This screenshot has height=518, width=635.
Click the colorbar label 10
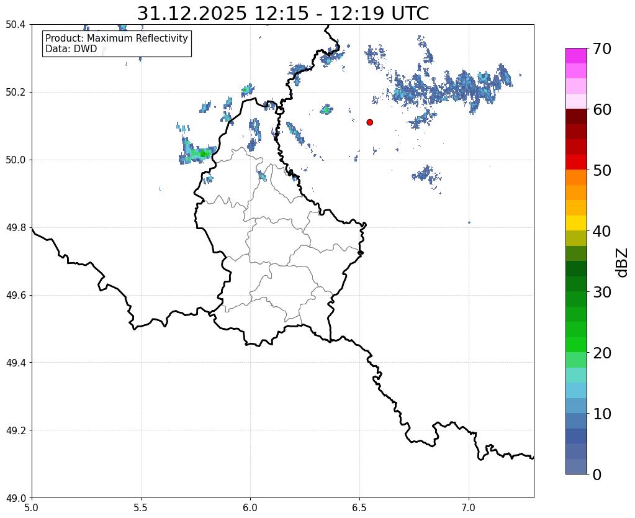pyautogui.click(x=602, y=414)
